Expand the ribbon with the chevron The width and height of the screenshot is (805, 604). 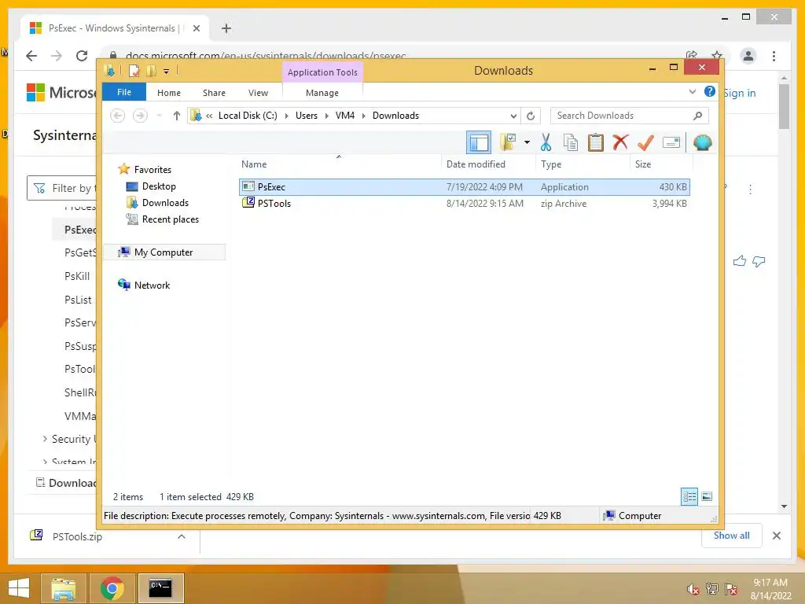(x=692, y=92)
